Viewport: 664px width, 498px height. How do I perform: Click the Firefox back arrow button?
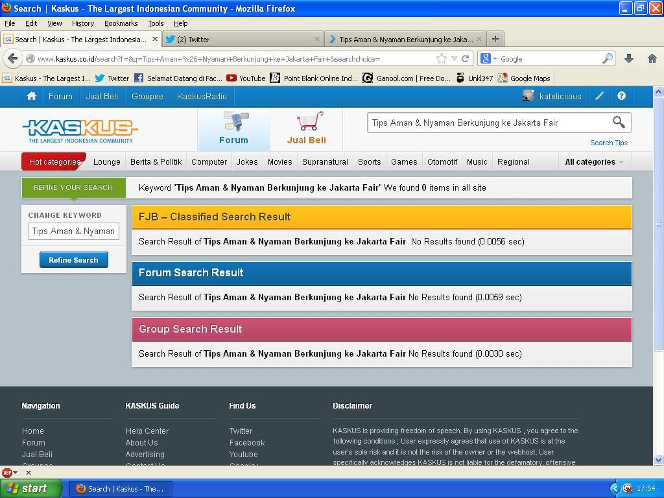click(13, 58)
